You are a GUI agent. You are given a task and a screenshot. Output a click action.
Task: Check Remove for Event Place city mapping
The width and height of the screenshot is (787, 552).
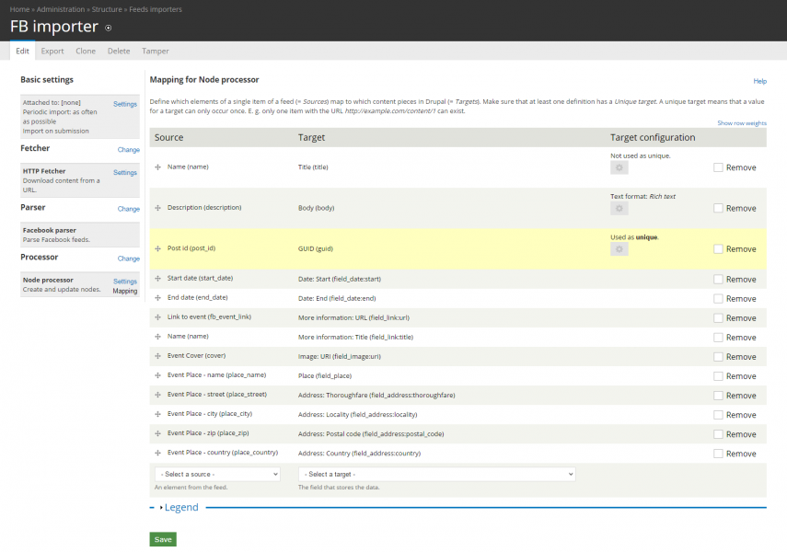click(x=718, y=415)
